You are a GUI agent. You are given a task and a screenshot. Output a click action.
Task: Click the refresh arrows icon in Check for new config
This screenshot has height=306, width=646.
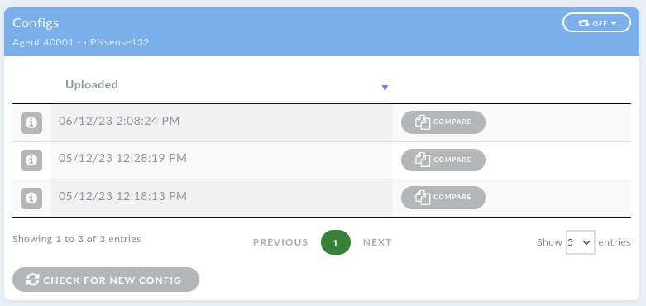point(33,280)
